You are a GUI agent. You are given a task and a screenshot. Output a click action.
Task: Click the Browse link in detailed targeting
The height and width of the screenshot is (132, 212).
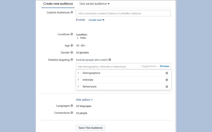165,66
